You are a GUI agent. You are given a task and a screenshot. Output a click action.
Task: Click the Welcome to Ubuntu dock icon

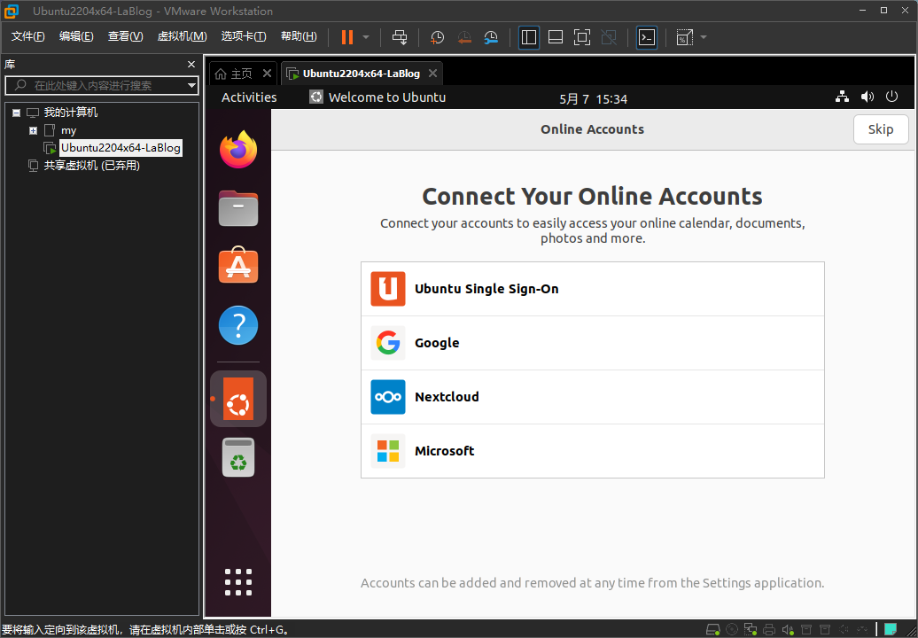(238, 399)
